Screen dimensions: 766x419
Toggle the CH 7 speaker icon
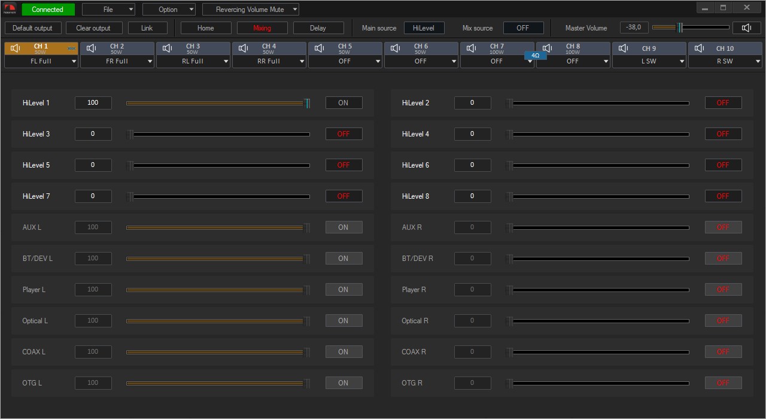pos(472,48)
